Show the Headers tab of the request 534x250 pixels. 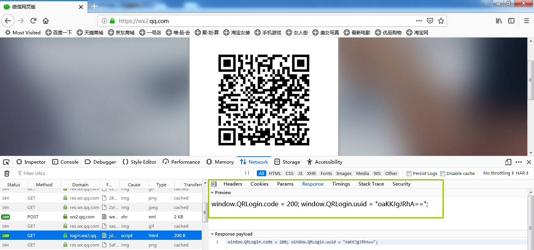coord(233,184)
